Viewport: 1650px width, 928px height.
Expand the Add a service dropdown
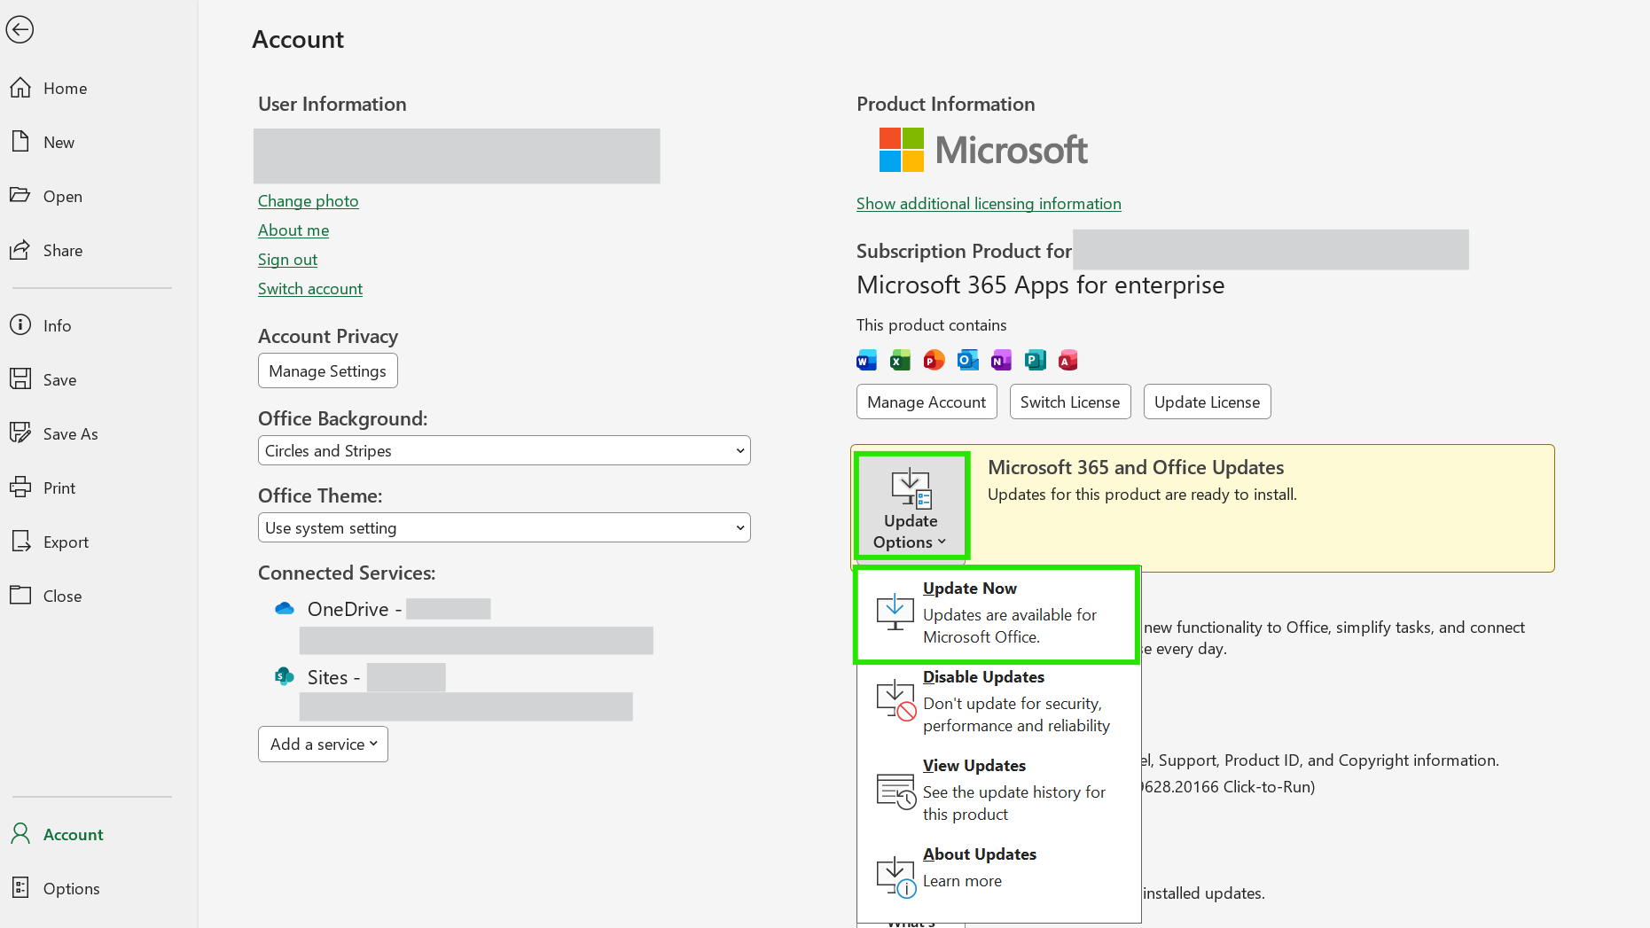tap(324, 745)
